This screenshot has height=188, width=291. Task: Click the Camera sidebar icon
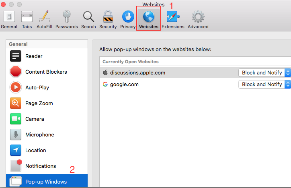(x=16, y=119)
